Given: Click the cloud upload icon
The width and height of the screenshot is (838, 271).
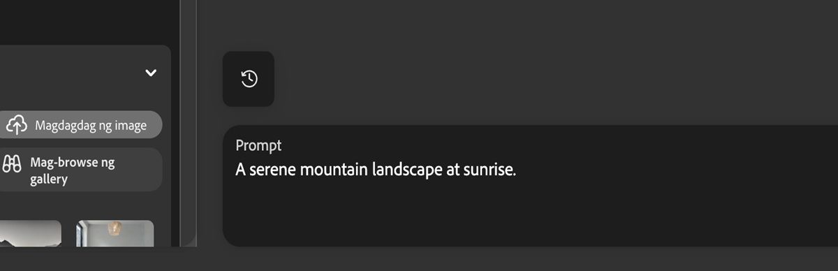Looking at the screenshot, I should (x=17, y=125).
